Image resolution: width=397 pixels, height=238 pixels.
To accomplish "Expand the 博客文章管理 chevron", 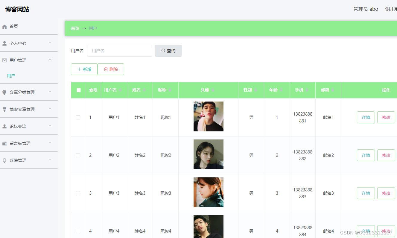I will pyautogui.click(x=50, y=109).
